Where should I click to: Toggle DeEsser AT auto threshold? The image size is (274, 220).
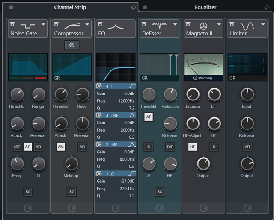(149, 117)
